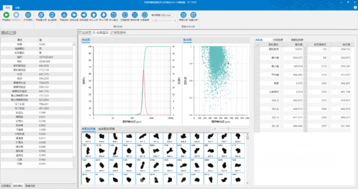Viewport: 358px width, 189px height.
Task: Click the 批量分析 batch analysis icon
Action: [x=194, y=16]
